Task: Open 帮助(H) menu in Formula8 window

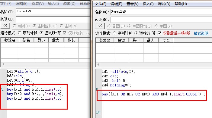Action: click(x=181, y=4)
